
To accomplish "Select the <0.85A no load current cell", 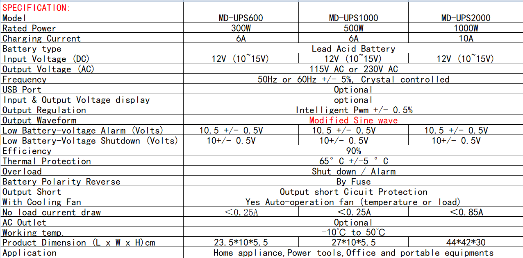I will coord(466,212).
